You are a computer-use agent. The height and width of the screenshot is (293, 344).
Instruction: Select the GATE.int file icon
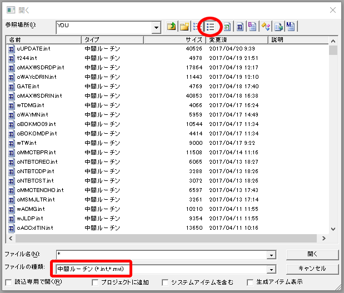pyautogui.click(x=12, y=86)
